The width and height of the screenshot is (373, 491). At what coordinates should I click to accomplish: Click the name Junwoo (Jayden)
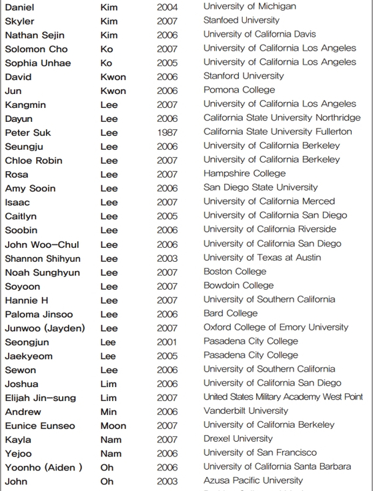coord(45,328)
